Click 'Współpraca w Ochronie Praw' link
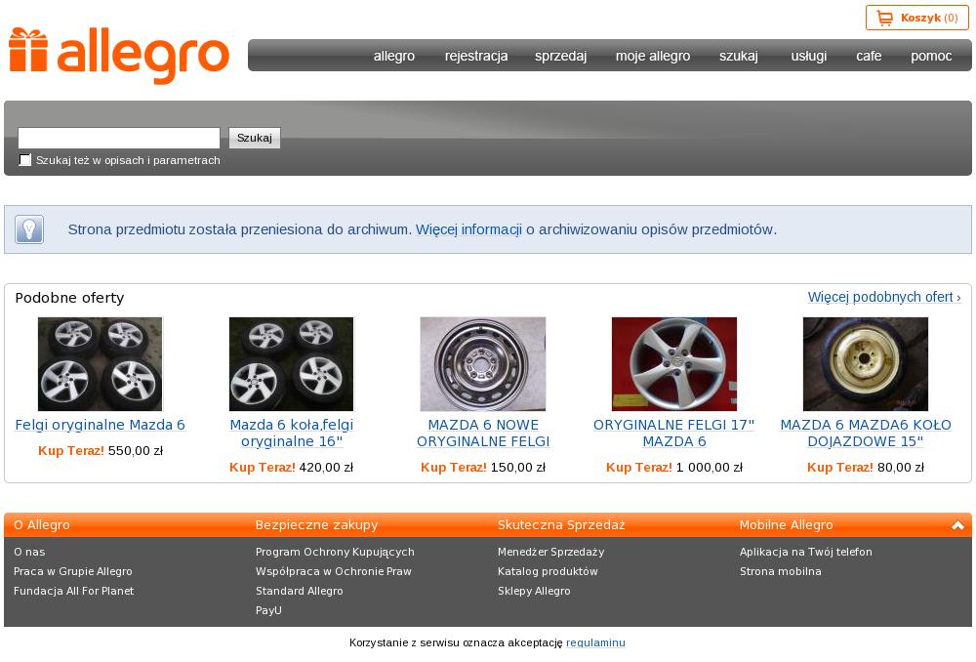 point(334,571)
